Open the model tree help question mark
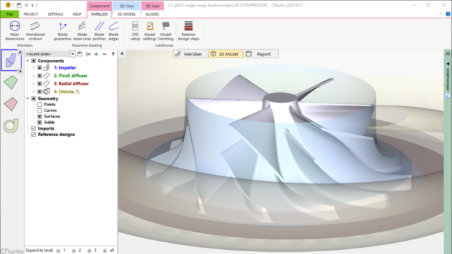Viewport: 452px width, 254px height. coord(113,54)
